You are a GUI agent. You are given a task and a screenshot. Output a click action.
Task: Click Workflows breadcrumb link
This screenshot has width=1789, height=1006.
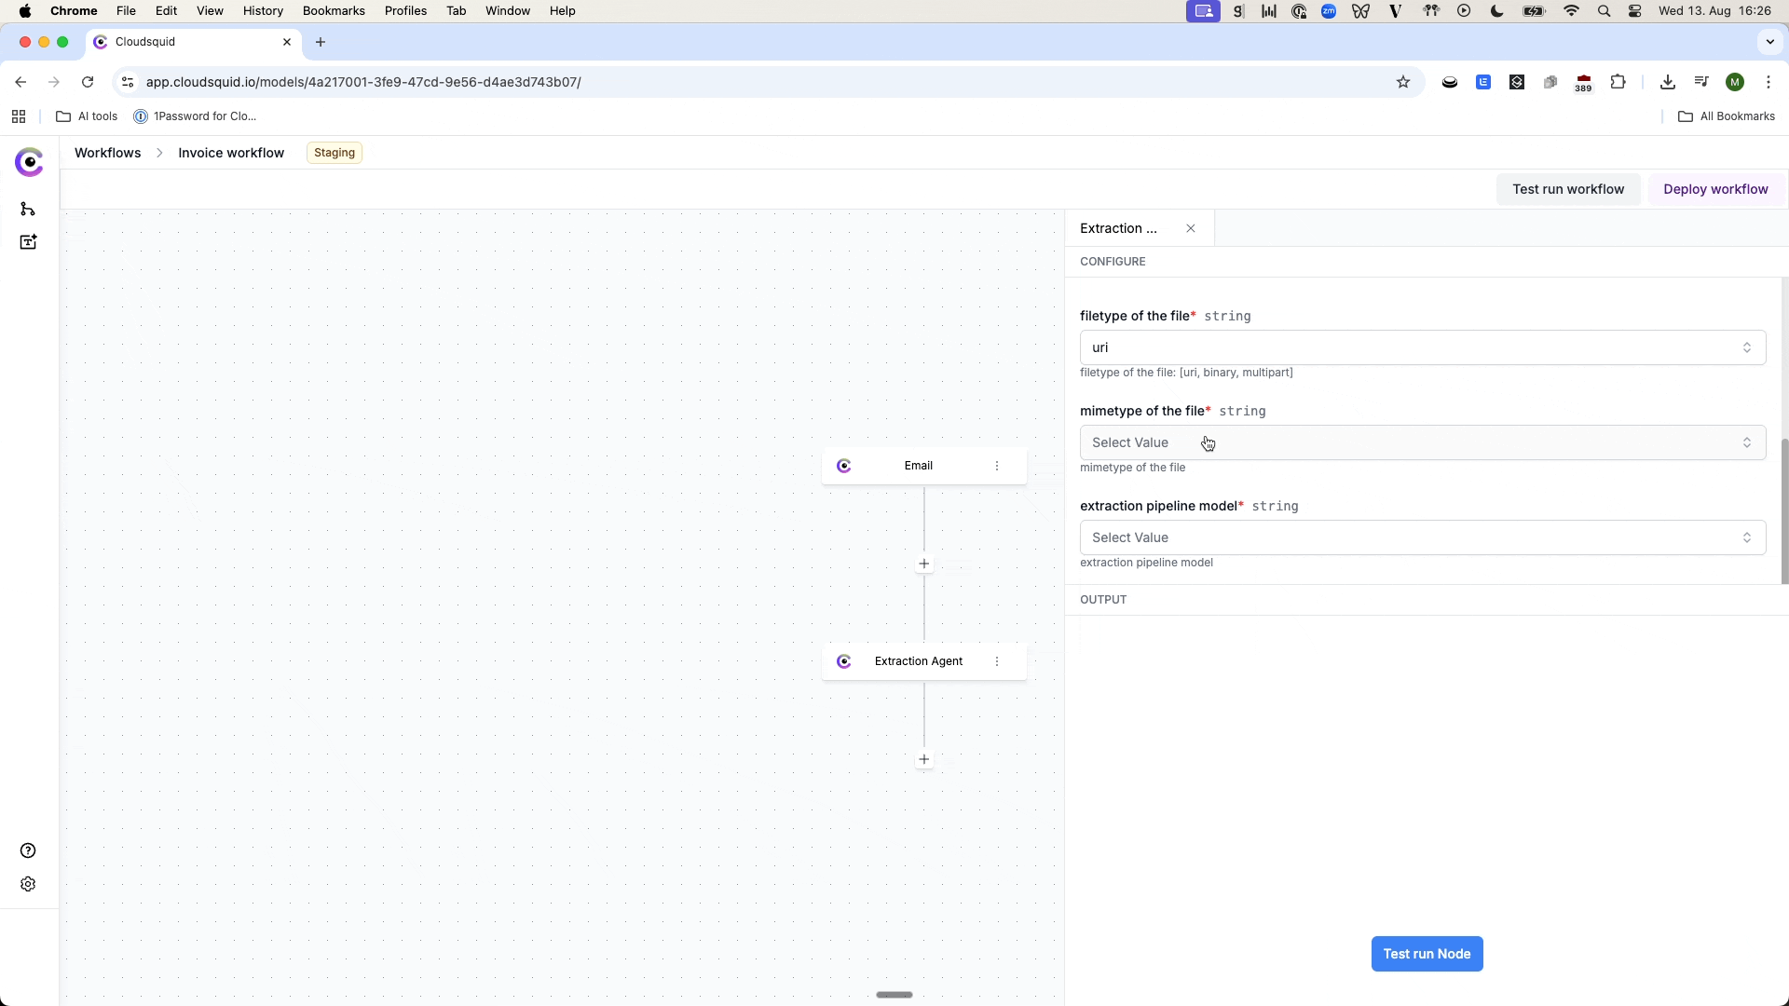(x=108, y=153)
